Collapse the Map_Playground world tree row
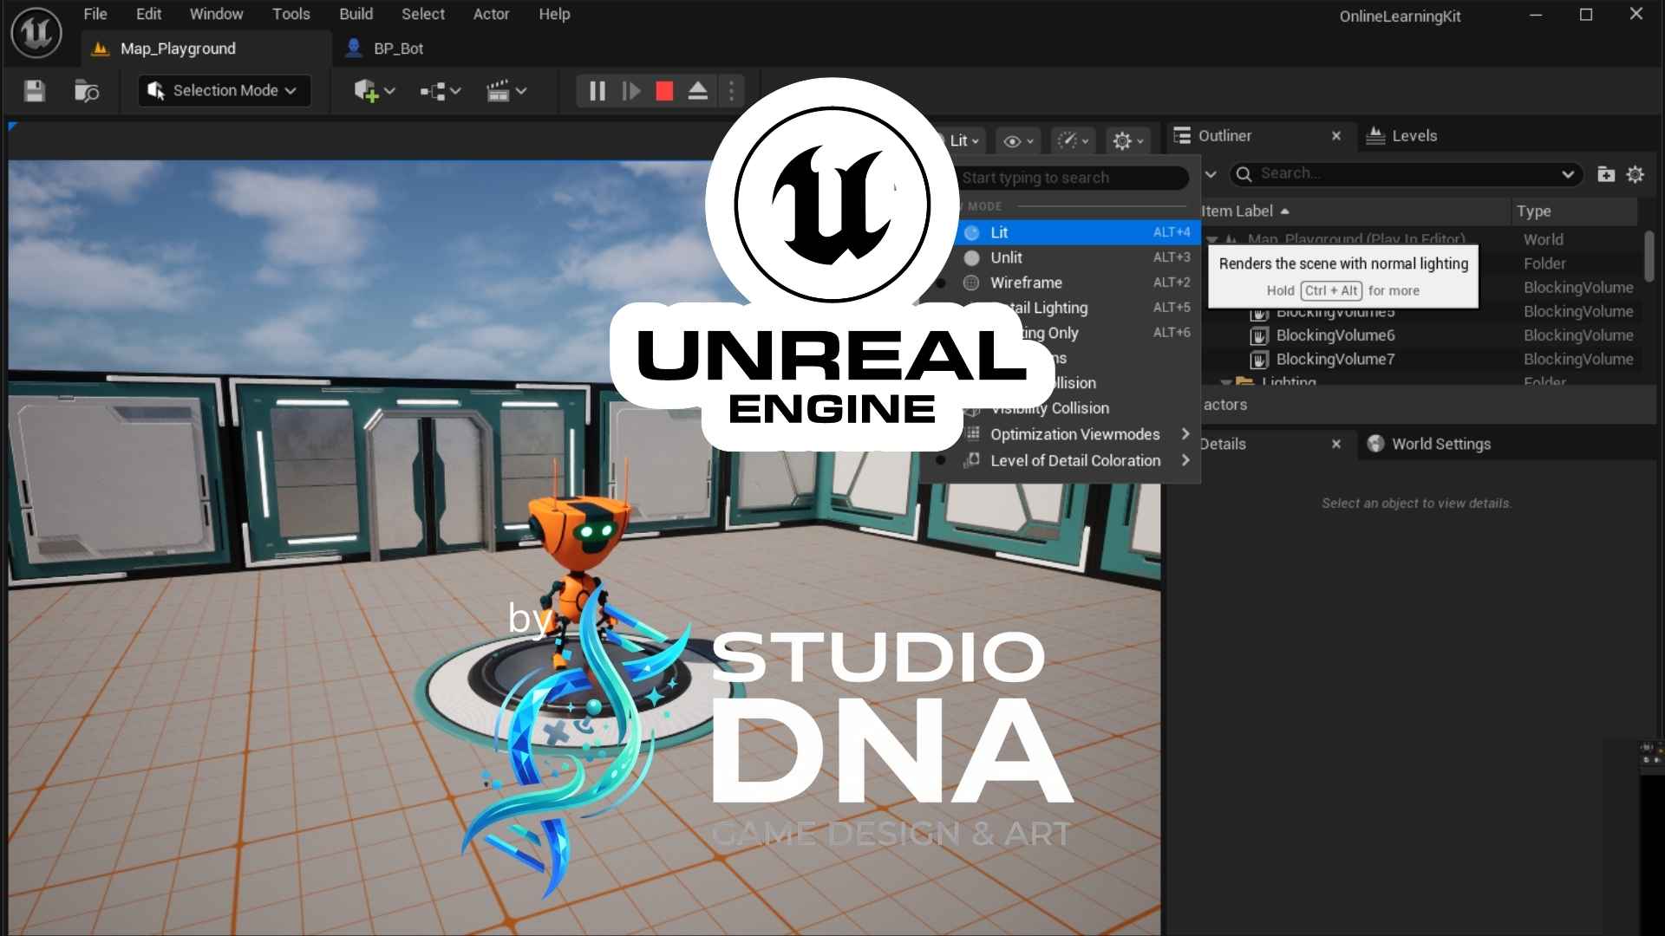This screenshot has width=1665, height=936. pyautogui.click(x=1212, y=239)
